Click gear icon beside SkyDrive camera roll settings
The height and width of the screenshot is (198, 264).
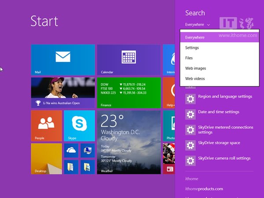pyautogui.click(x=191, y=161)
